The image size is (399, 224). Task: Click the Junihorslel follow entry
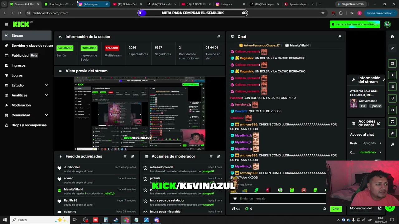97,169
